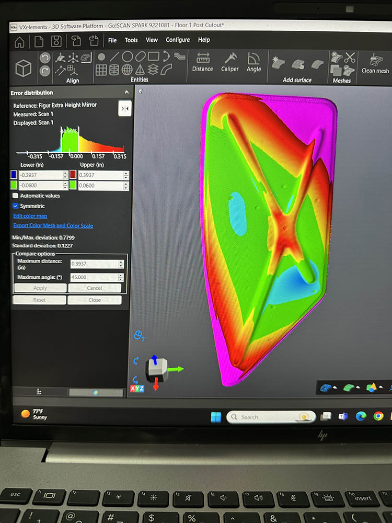Click the green swatch beside -0.0600
Viewport: 392px width, 523px height.
point(14,185)
